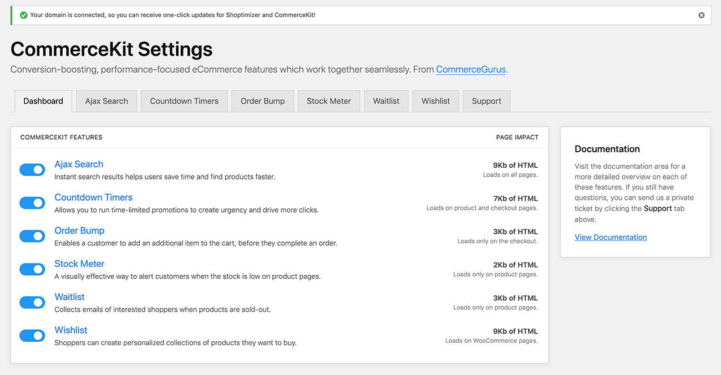This screenshot has height=375, width=721.
Task: Click the Wishlist description about personalized collections
Action: (x=175, y=343)
